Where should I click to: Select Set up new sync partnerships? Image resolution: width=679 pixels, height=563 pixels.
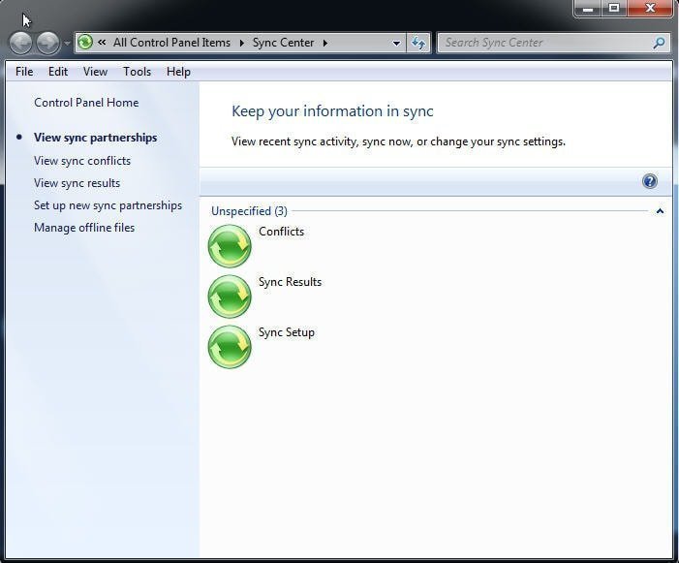point(108,205)
